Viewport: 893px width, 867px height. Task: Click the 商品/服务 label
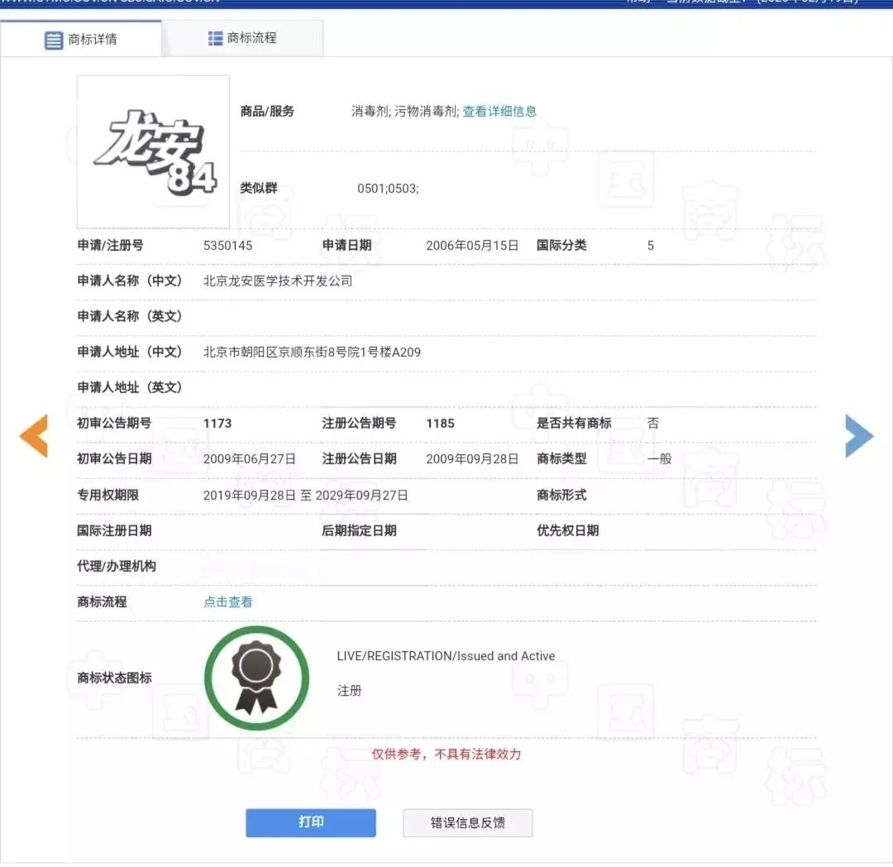click(x=267, y=111)
